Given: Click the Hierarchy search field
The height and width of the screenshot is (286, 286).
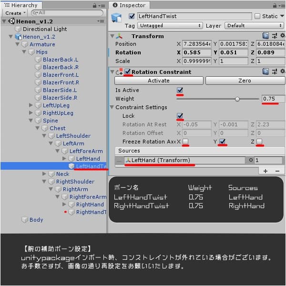Looking at the screenshot, I should (x=67, y=13).
